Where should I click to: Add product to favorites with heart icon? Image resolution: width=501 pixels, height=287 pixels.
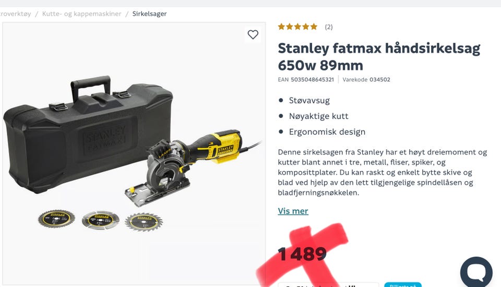(253, 34)
